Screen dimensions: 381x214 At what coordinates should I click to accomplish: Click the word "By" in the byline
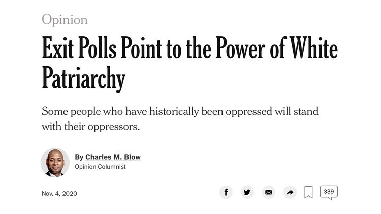[79, 157]
